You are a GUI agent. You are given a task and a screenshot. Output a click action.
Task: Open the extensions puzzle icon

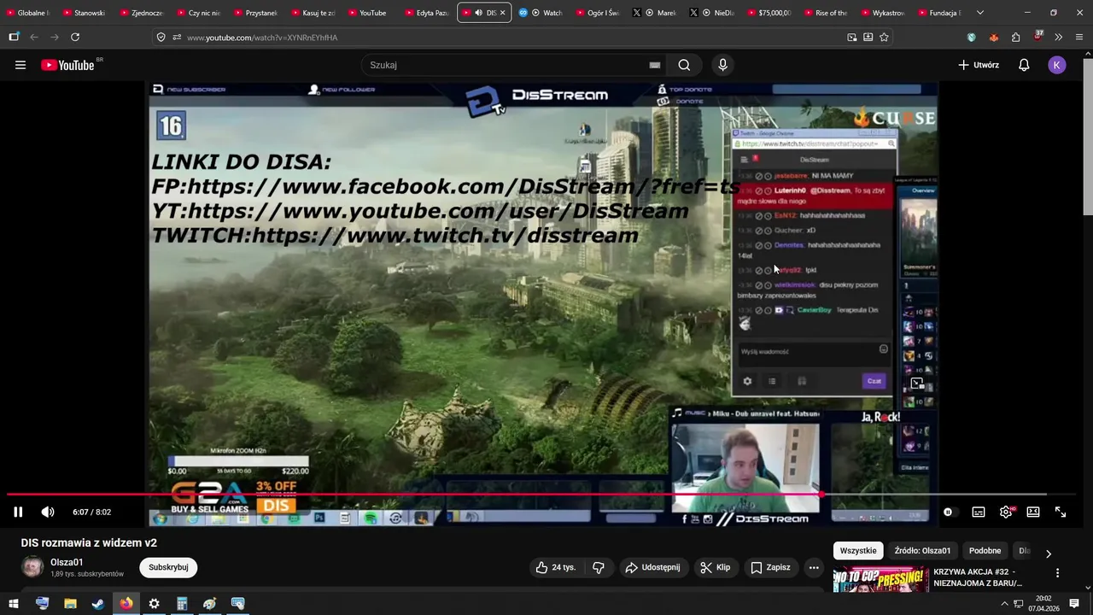pos(1015,38)
